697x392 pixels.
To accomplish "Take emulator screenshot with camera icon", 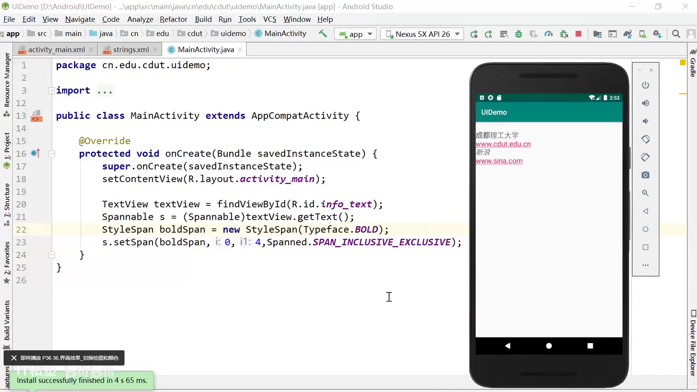I will pyautogui.click(x=645, y=175).
